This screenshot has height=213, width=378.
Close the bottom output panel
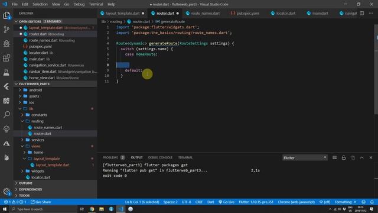point(371,158)
